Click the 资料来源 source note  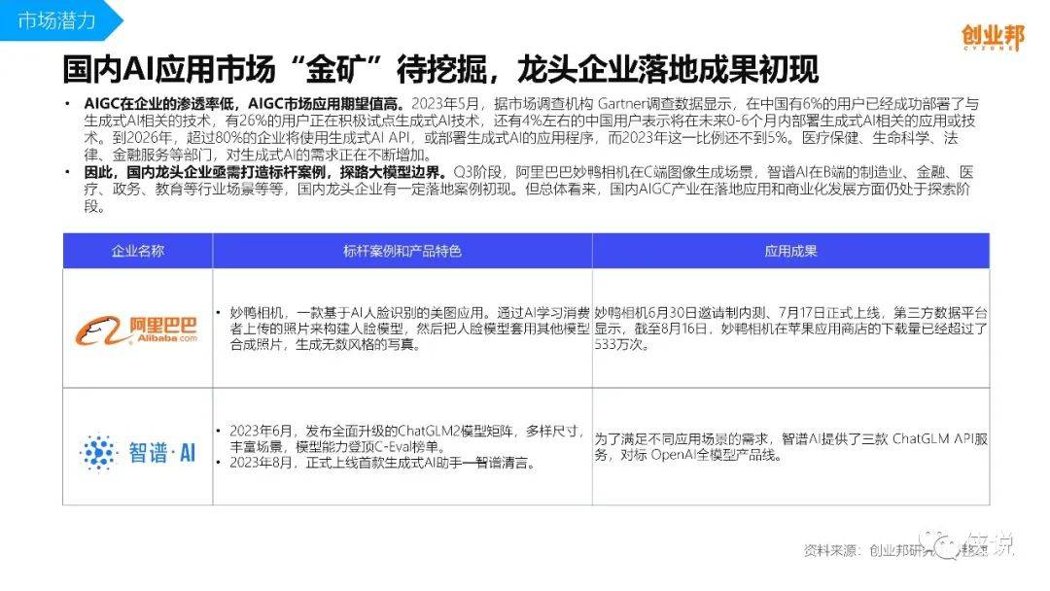(x=897, y=550)
